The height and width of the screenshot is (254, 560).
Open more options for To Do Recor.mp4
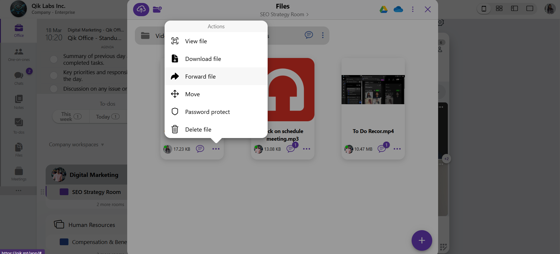click(x=397, y=149)
